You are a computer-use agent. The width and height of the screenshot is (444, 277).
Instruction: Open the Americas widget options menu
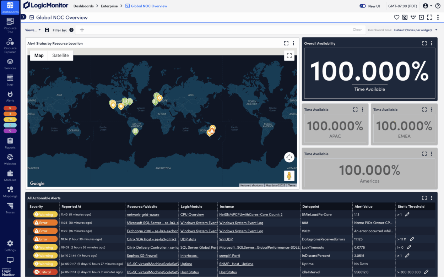pos(432,154)
